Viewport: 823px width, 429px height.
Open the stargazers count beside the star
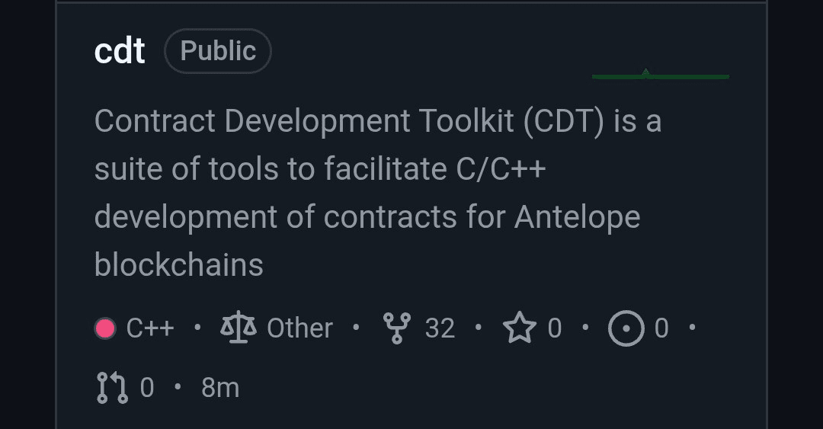pos(555,328)
